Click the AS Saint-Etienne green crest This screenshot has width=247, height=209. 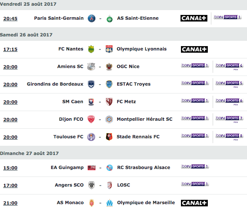[110, 18]
